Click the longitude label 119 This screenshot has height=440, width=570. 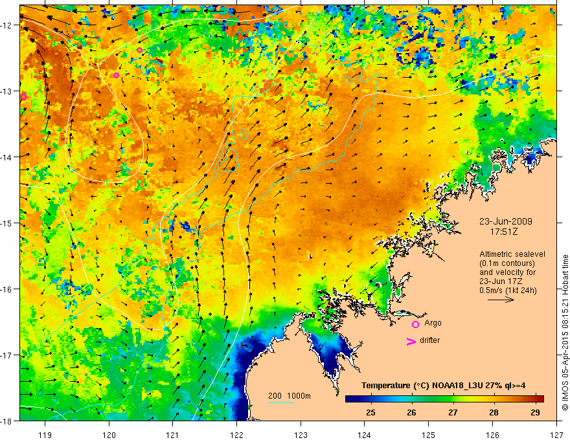45,435
